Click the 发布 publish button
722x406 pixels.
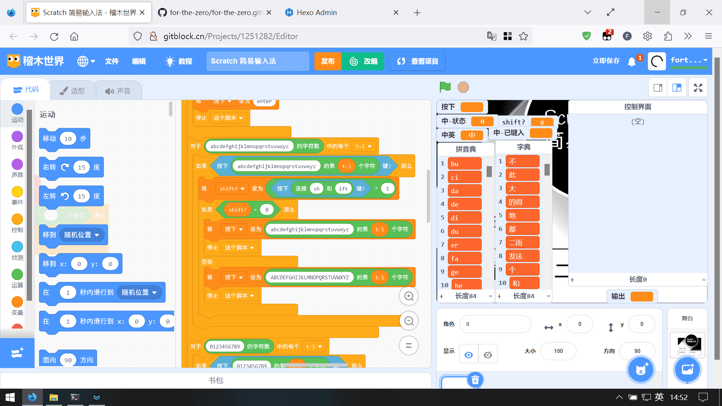[x=328, y=61]
